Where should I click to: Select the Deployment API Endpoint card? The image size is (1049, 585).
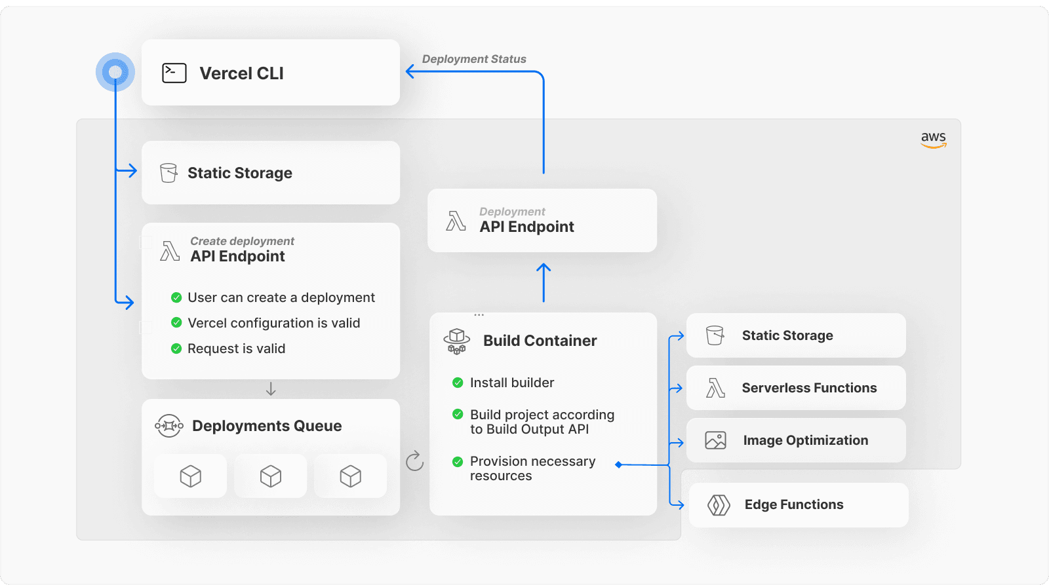[x=542, y=220]
